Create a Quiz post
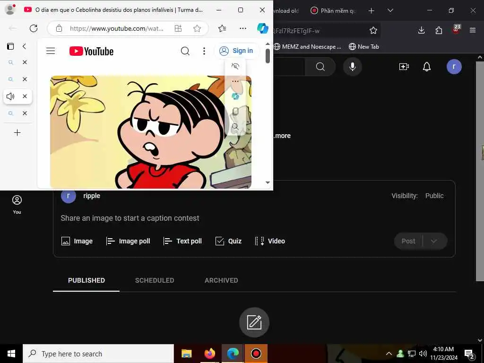This screenshot has height=363, width=484. click(228, 241)
